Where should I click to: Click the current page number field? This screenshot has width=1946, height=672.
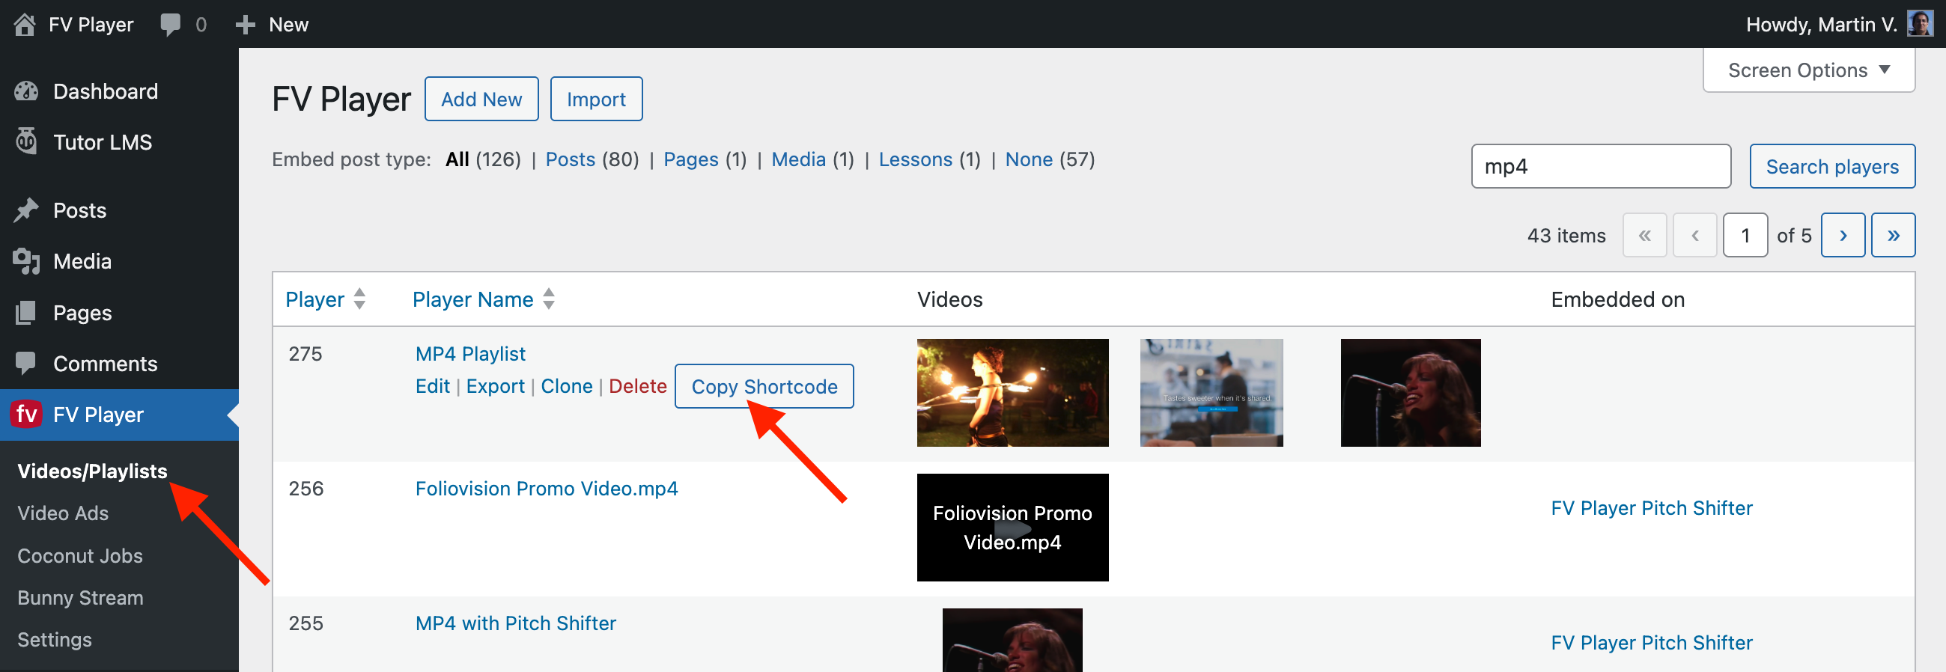[x=1745, y=236]
